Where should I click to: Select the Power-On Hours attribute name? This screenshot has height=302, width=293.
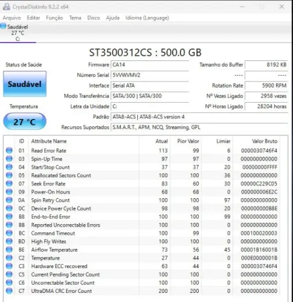click(x=51, y=192)
